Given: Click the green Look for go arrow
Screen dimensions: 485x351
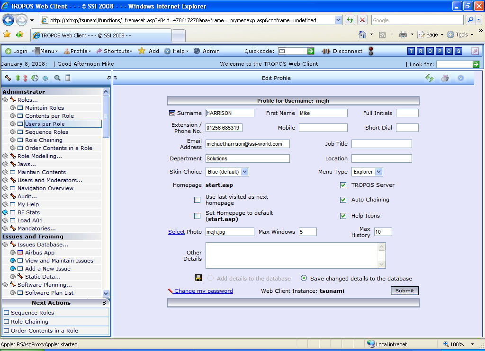Looking at the screenshot, I should 476,64.
